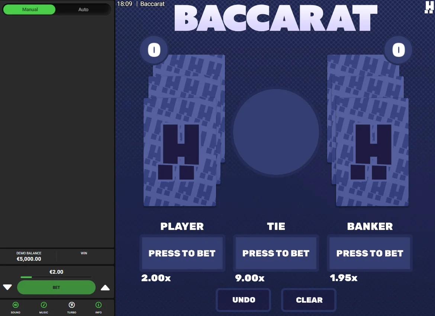
Task: Switch to Manual mode tab
Action: (29, 9)
